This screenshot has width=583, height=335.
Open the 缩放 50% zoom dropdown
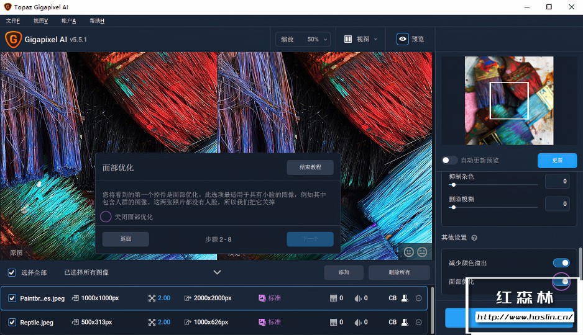click(303, 39)
